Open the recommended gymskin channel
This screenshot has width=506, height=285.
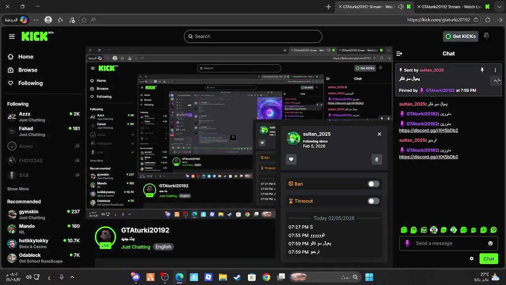(x=43, y=214)
